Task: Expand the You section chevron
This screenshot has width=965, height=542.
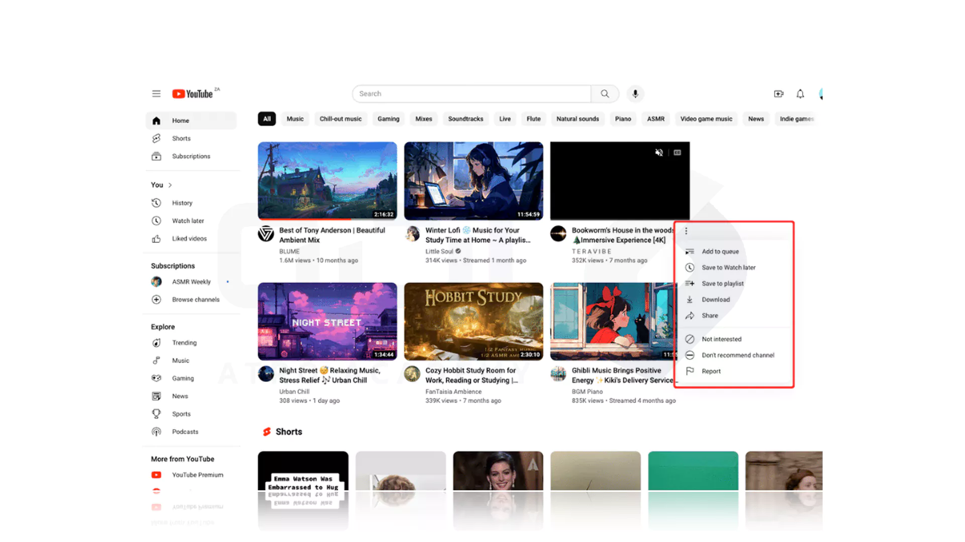Action: (170, 185)
